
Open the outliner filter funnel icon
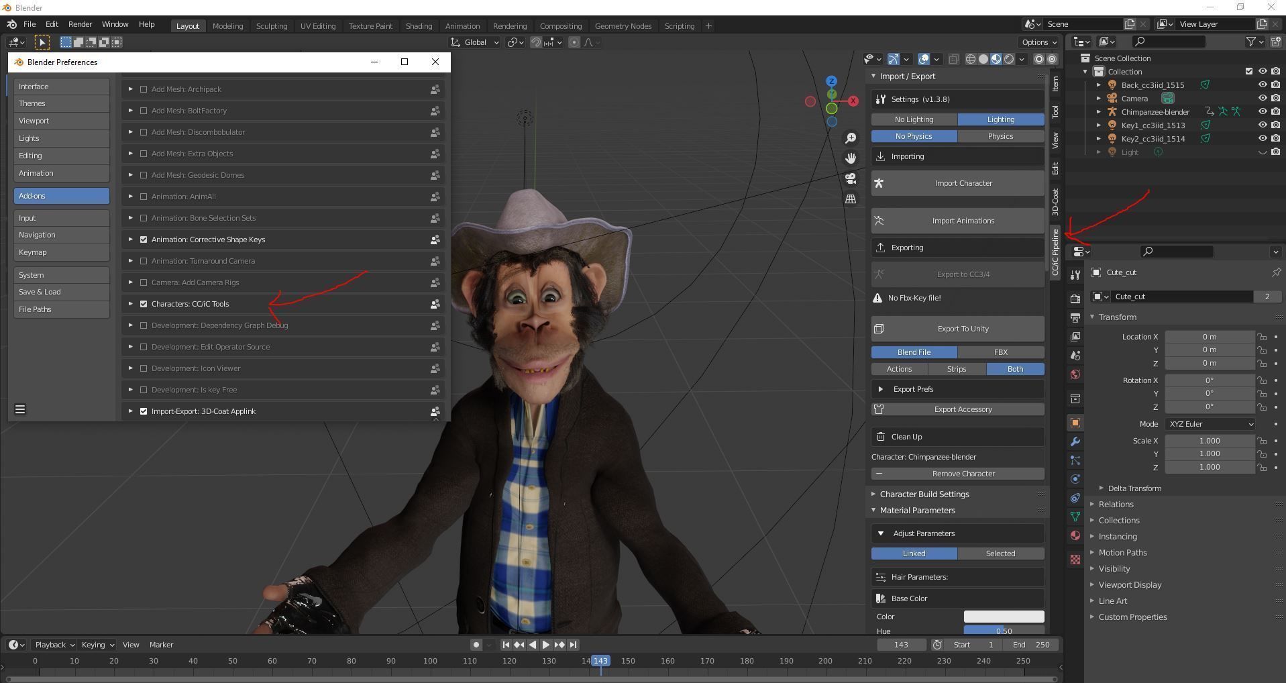(x=1251, y=42)
